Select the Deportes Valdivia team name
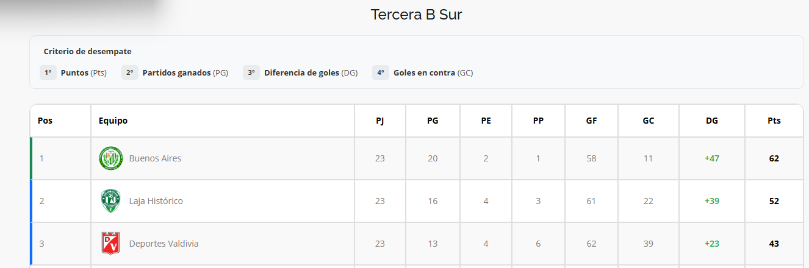Viewport: 809px width, 268px height. tap(164, 244)
